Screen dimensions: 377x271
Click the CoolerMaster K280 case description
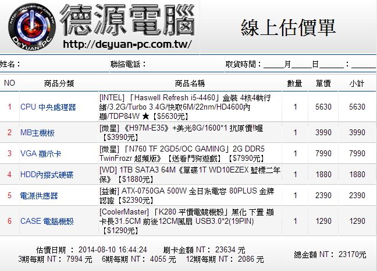187,221
